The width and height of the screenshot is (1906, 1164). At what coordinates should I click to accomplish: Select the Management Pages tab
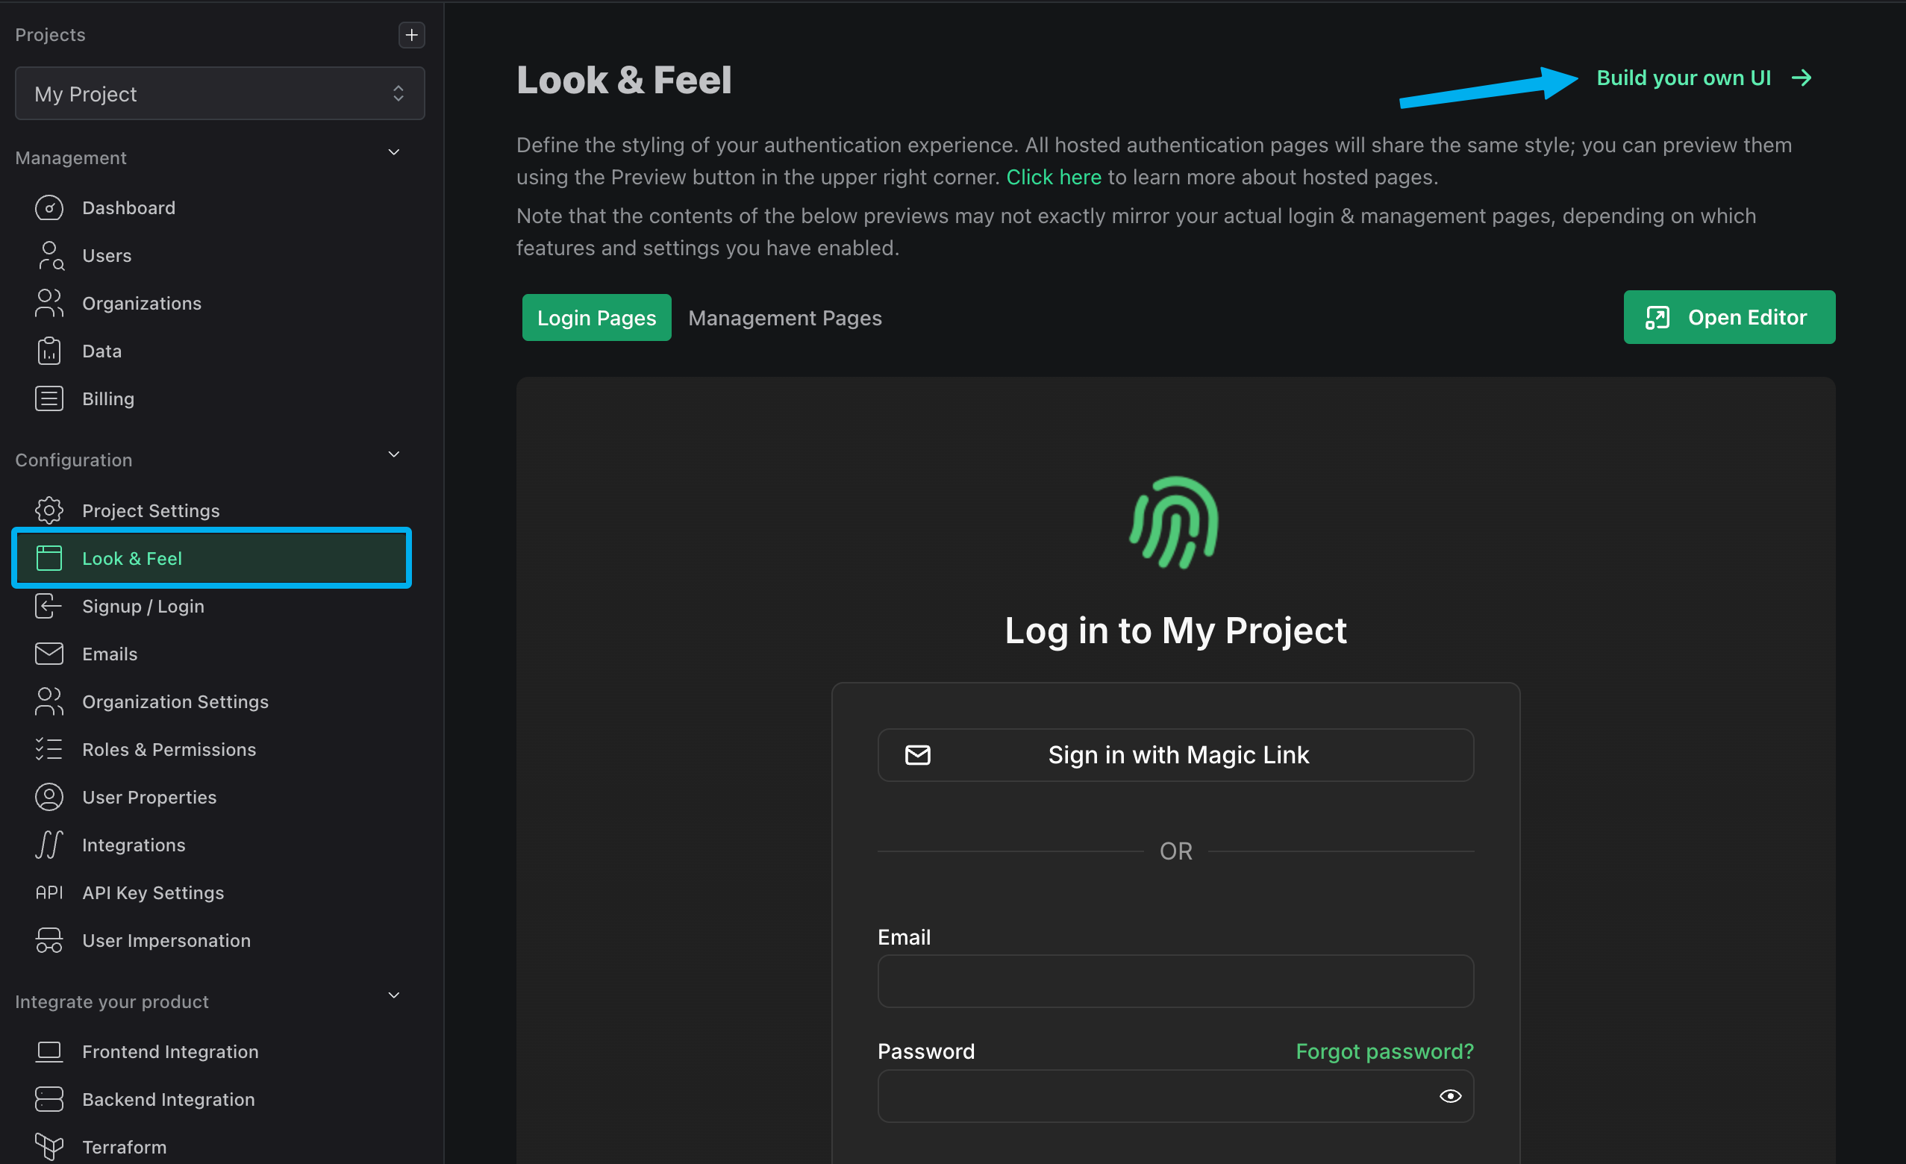[786, 317]
